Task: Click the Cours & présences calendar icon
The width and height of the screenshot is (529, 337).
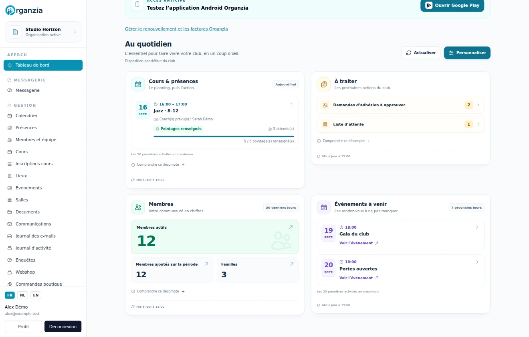Action: pos(138,84)
